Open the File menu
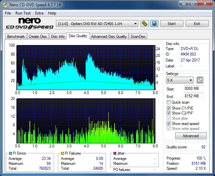 click(x=8, y=13)
